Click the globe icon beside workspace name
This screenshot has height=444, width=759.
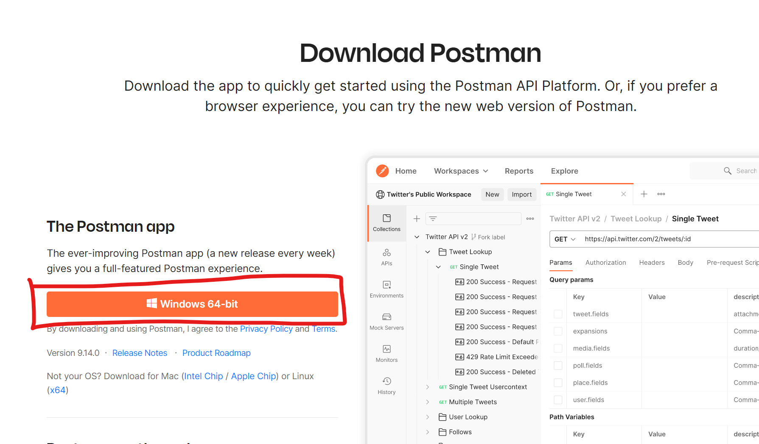(x=380, y=194)
